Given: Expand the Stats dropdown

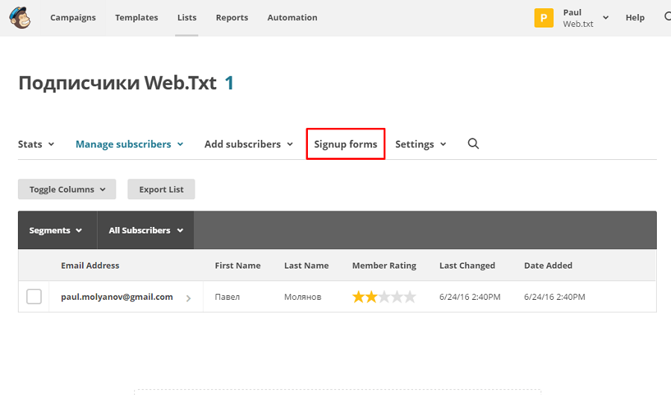Looking at the screenshot, I should click(x=36, y=144).
